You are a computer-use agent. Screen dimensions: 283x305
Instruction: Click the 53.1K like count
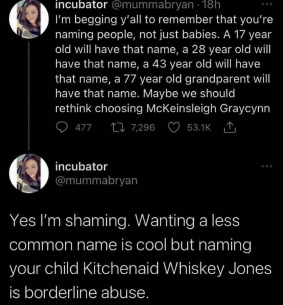199,128
